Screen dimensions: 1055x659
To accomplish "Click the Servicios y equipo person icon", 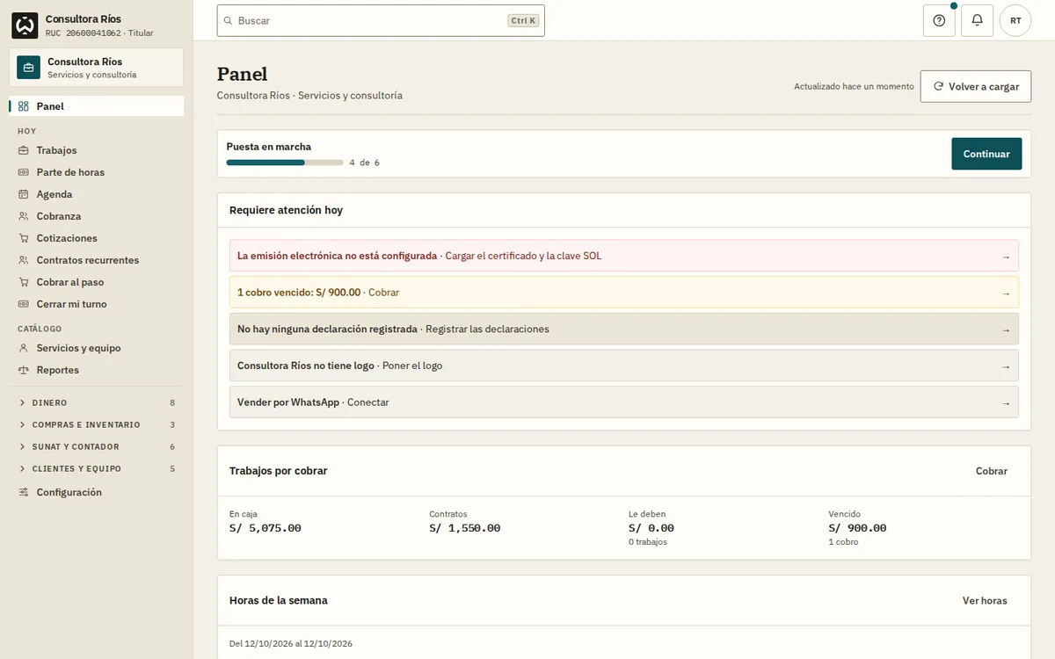I will pos(24,348).
